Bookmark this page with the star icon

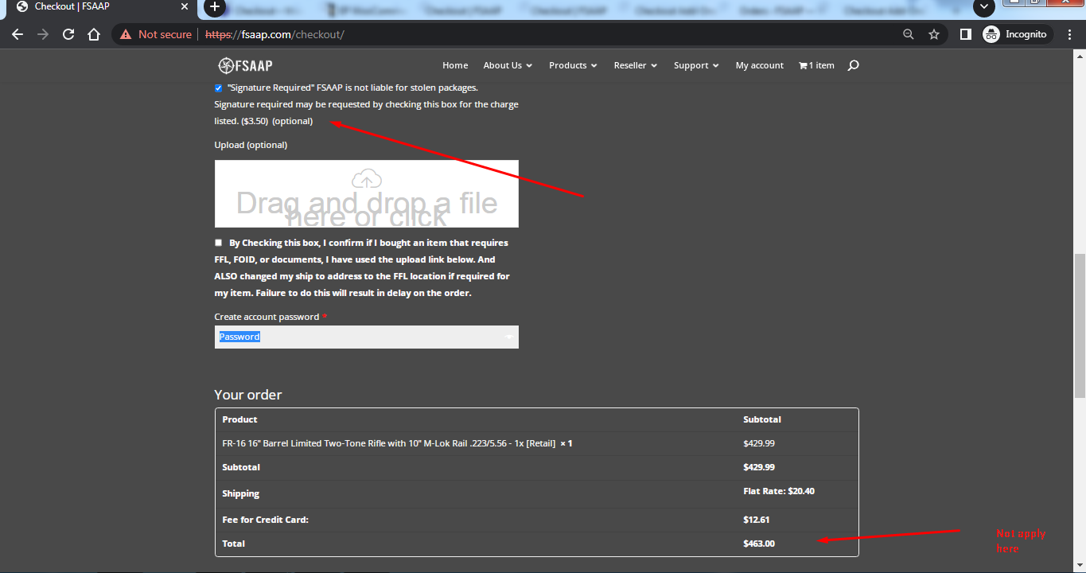pos(934,34)
